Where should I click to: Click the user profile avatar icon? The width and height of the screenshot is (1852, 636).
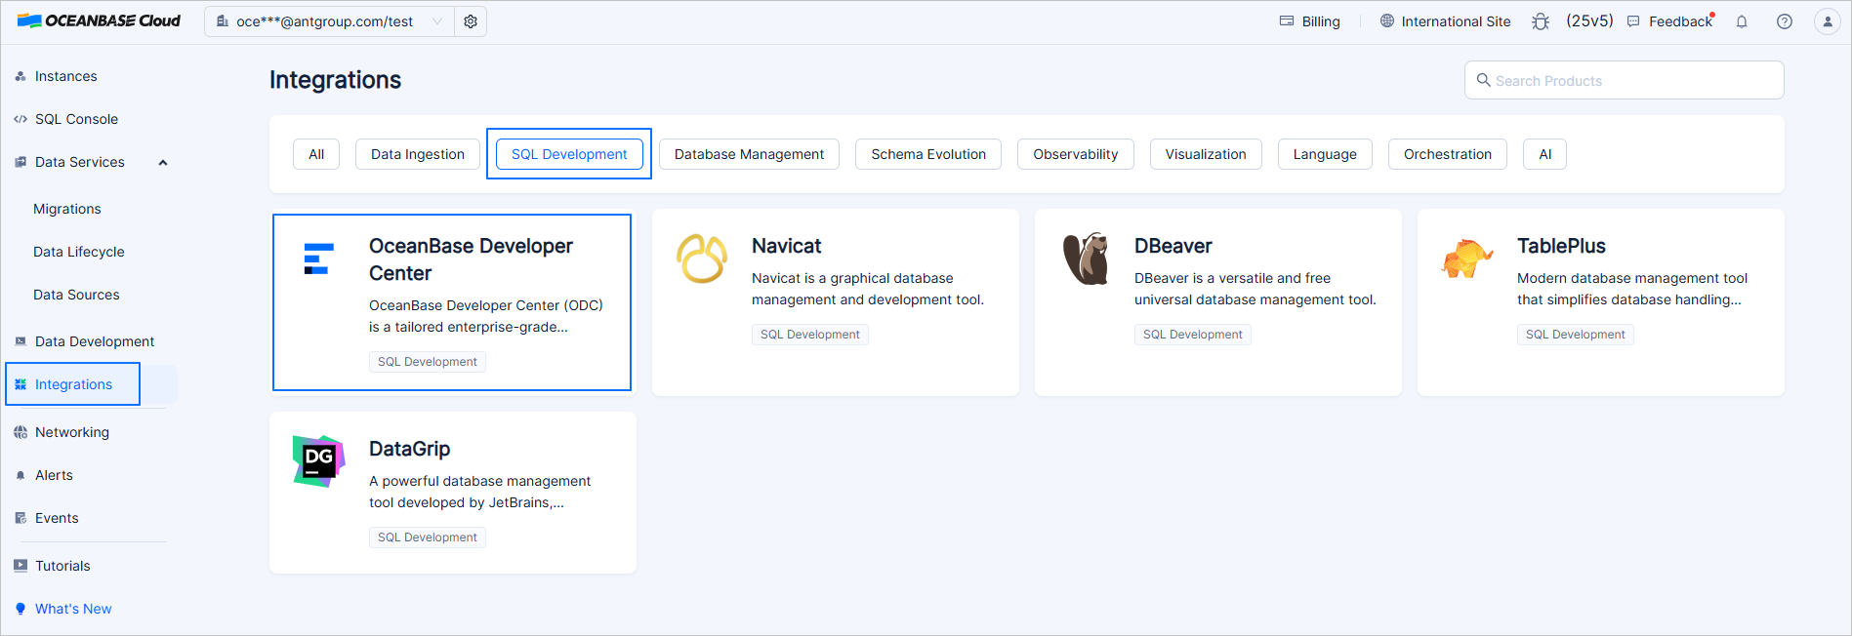click(1828, 21)
